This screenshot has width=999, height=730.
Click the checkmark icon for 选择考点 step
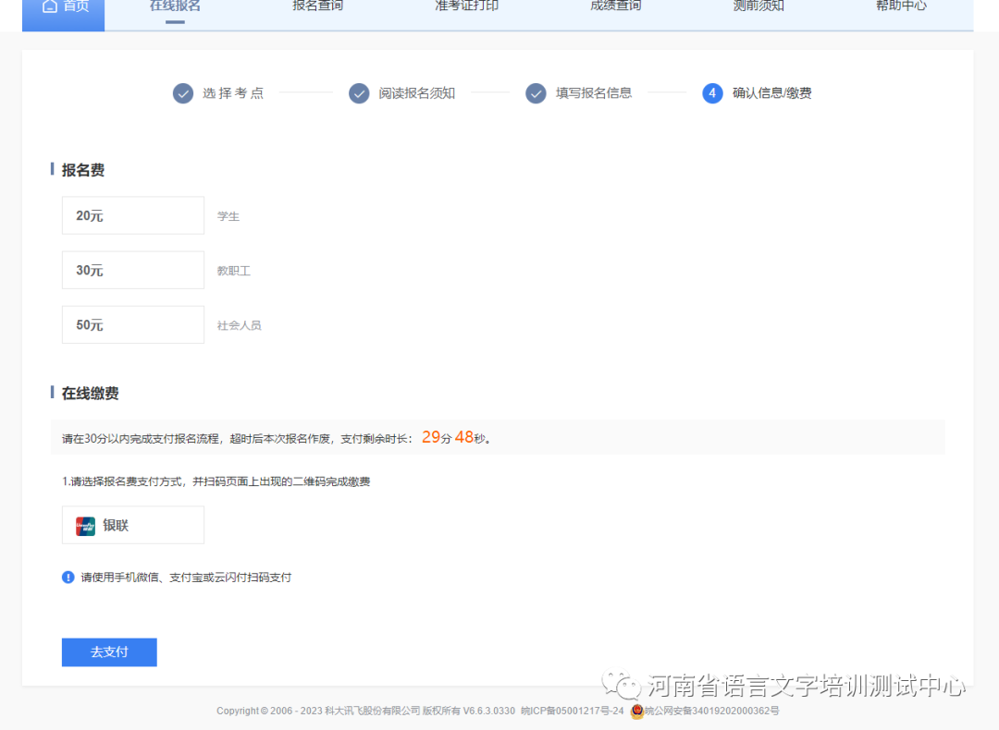coord(183,93)
